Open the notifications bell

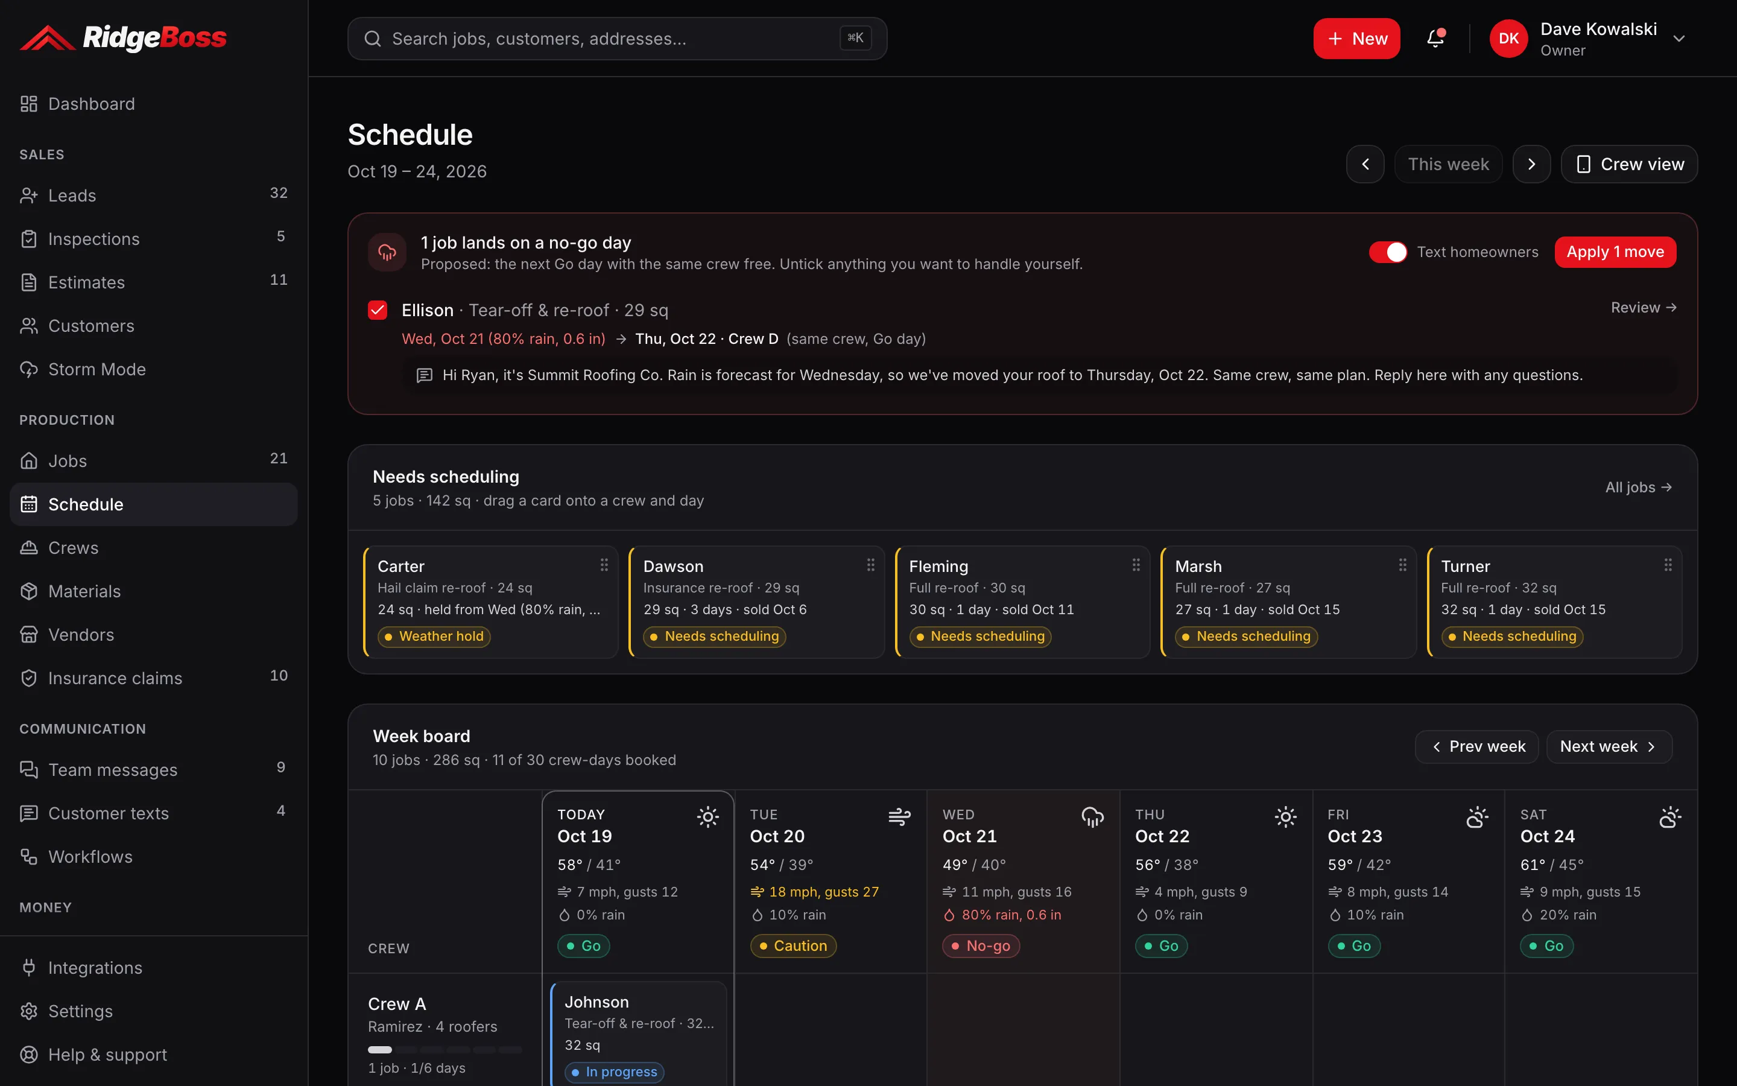click(1435, 38)
